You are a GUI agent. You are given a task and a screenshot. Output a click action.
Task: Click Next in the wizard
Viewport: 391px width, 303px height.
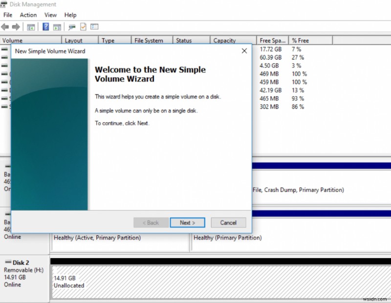pyautogui.click(x=187, y=222)
